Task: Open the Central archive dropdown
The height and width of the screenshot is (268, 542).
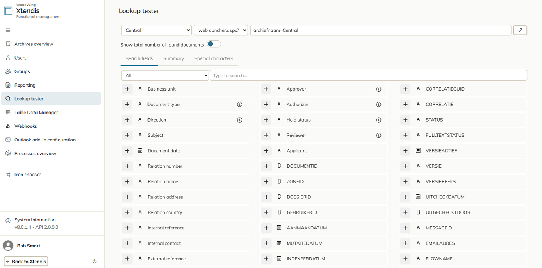Action: pos(156,30)
